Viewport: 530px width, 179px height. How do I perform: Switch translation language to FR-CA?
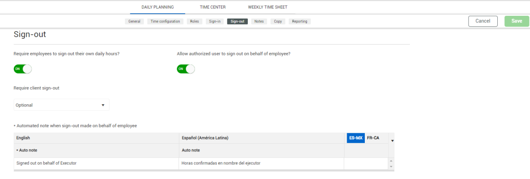(x=373, y=138)
